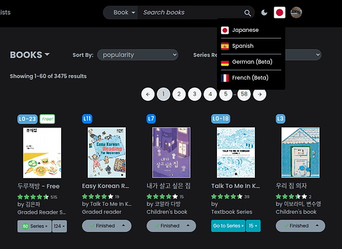Click the 19 ratings star row
This screenshot has height=249, width=342.
click(x=100, y=197)
